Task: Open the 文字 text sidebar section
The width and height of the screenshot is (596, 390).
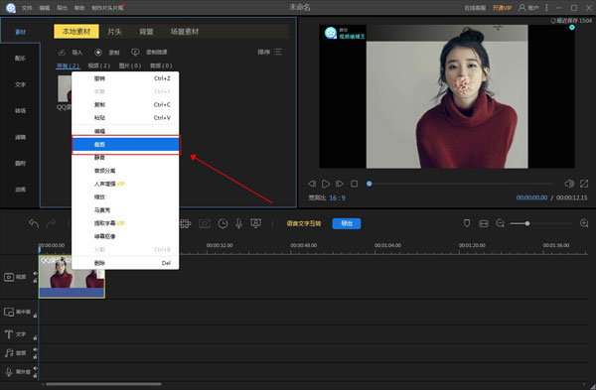Action: (20, 84)
